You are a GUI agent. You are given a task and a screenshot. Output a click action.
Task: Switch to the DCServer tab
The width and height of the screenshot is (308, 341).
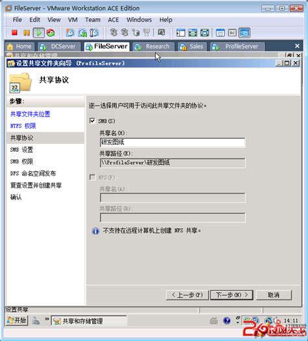(59, 47)
